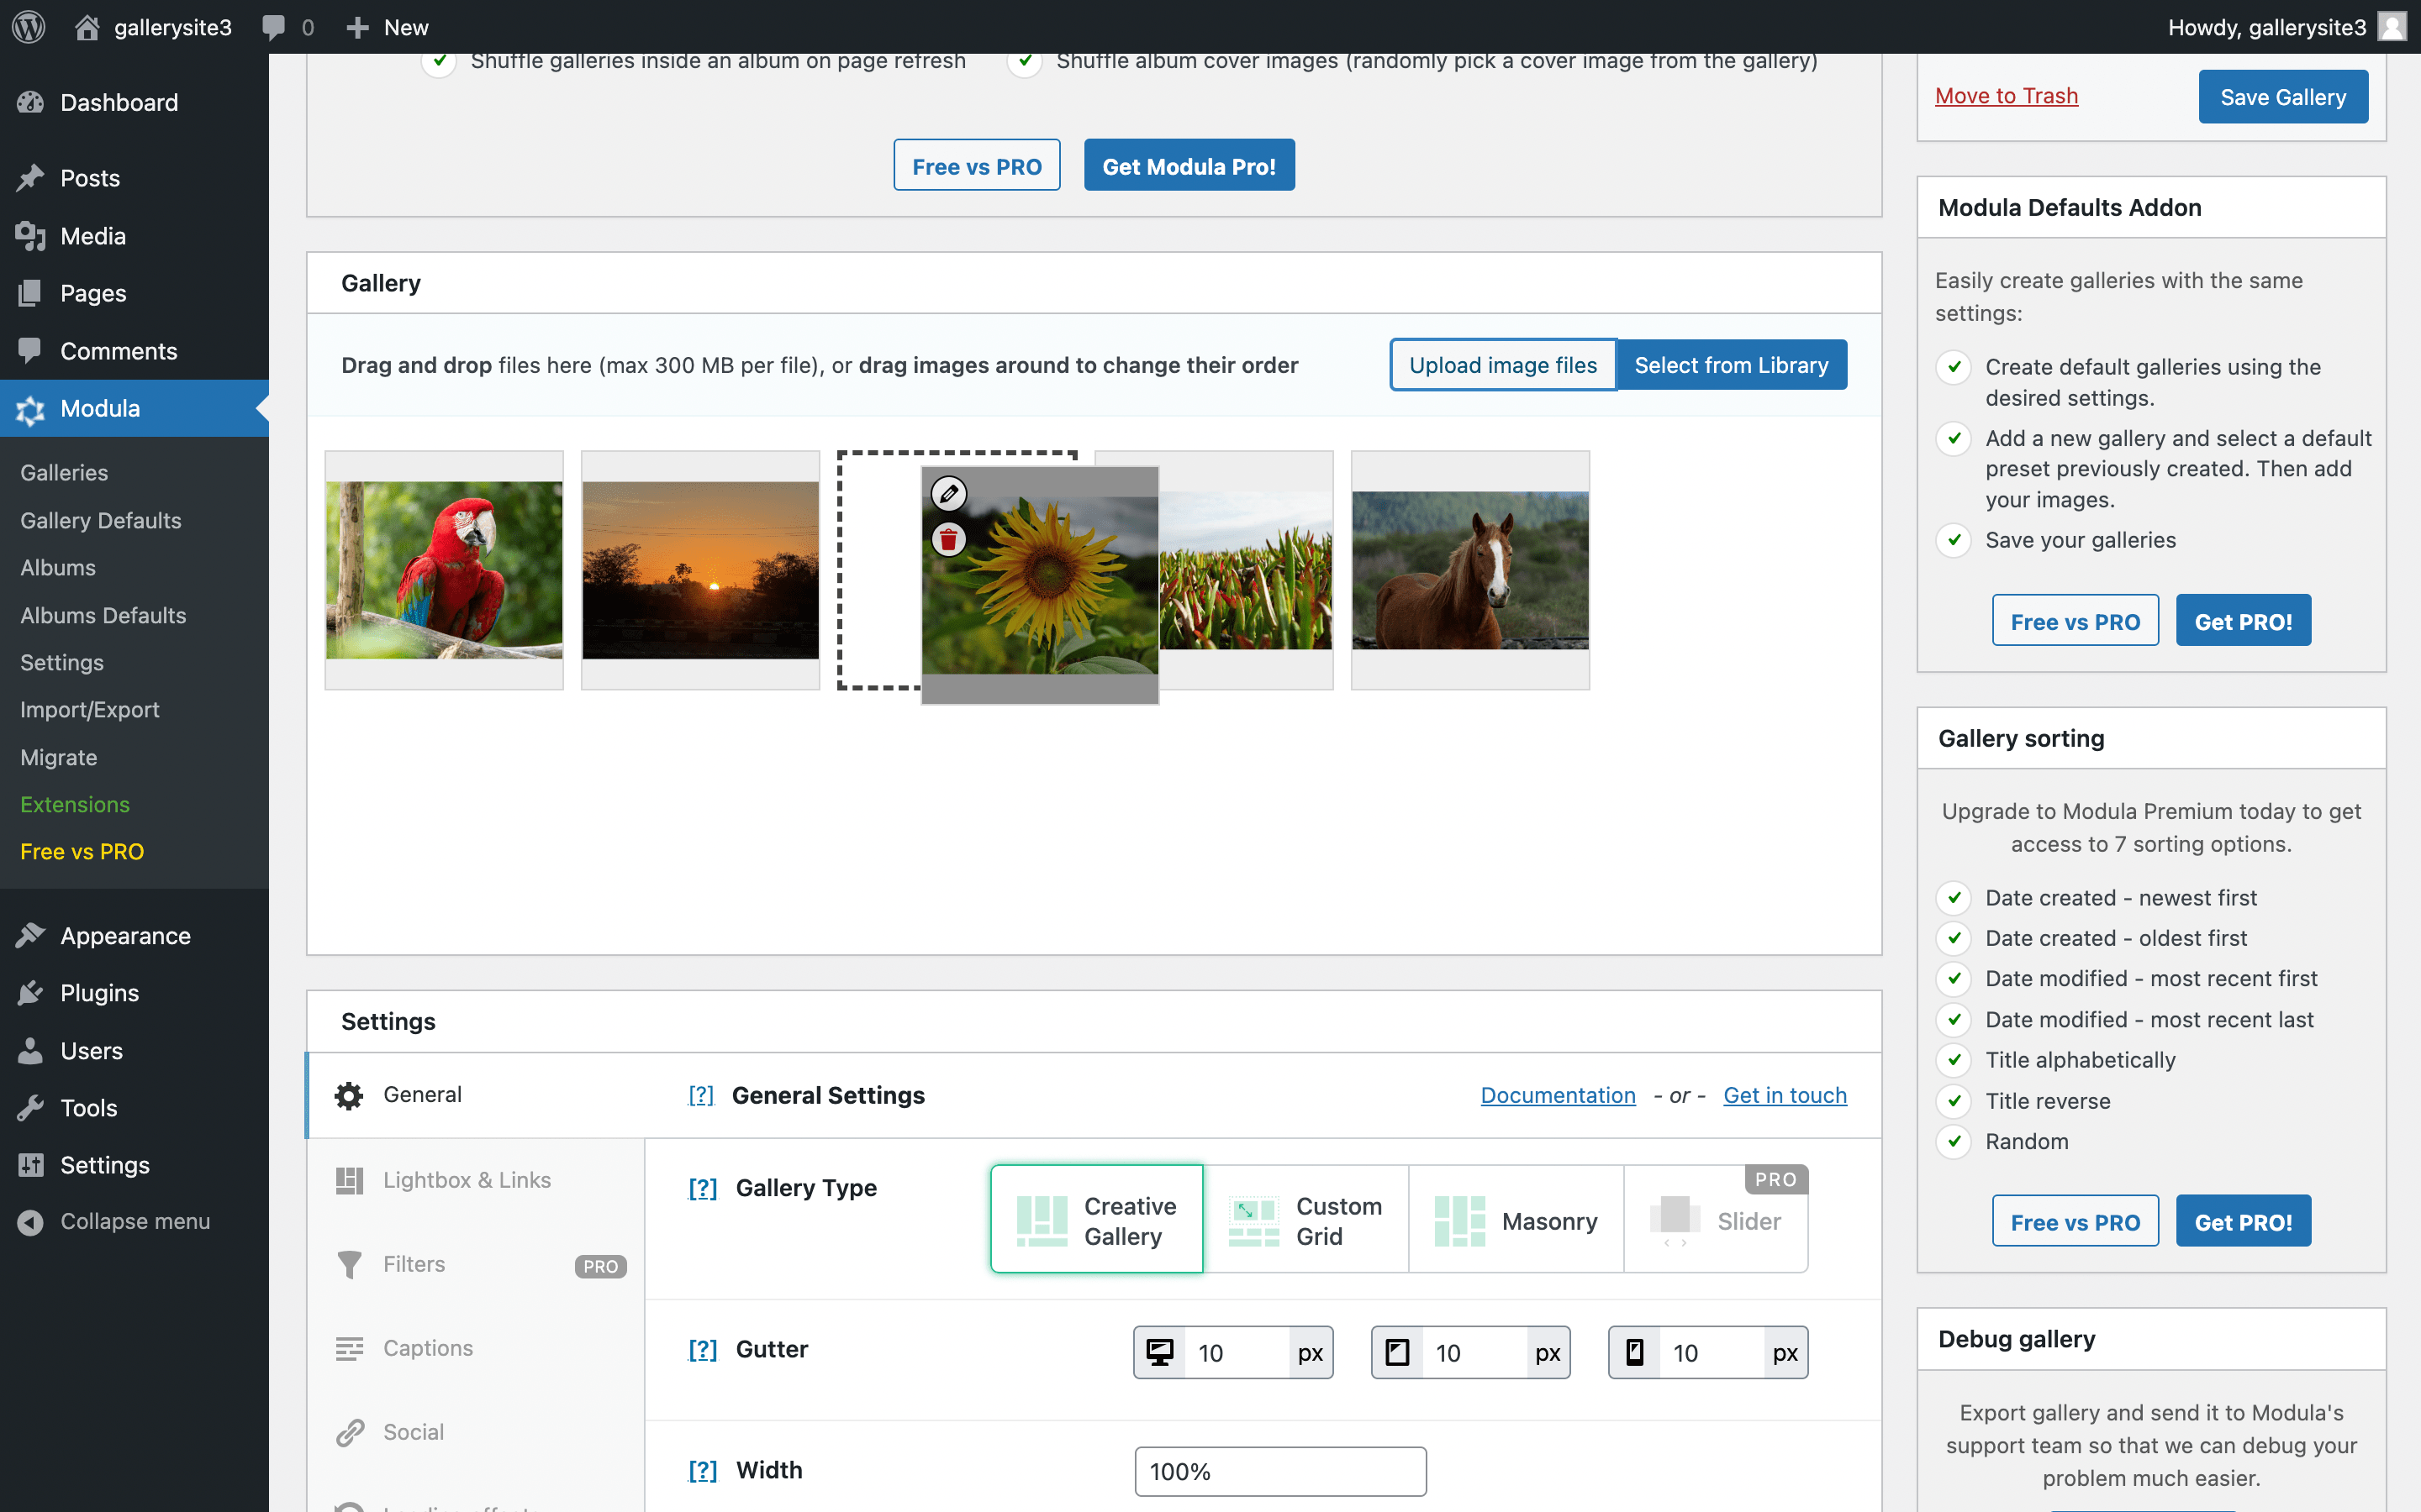Choose the Masonry gallery type

[1516, 1220]
